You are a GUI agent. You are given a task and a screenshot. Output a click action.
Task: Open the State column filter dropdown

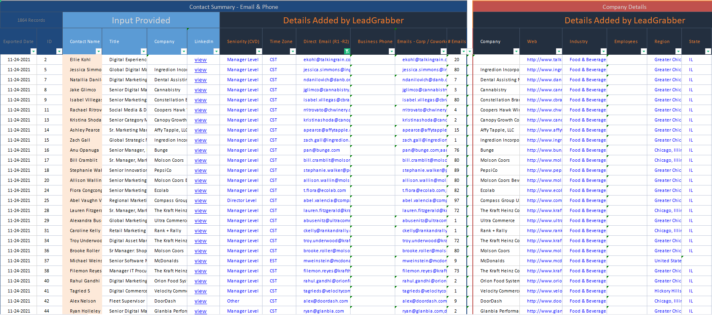[x=708, y=51]
